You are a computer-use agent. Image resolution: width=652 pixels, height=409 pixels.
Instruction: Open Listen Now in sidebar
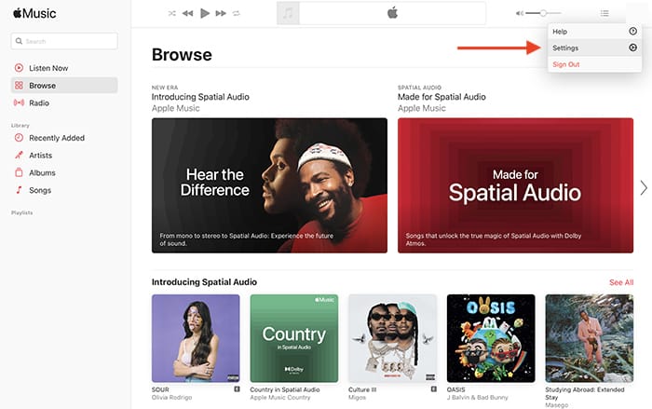(64, 68)
